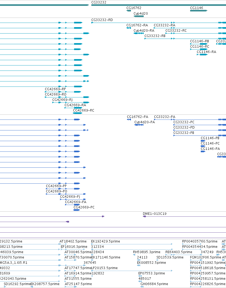Select the 367645 feature label

(x=90, y=263)
